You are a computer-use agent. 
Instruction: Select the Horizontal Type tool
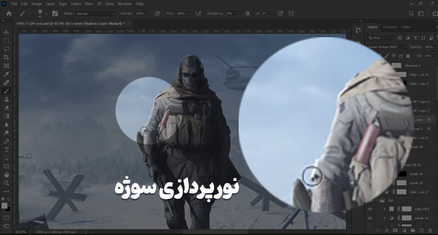pyautogui.click(x=7, y=150)
